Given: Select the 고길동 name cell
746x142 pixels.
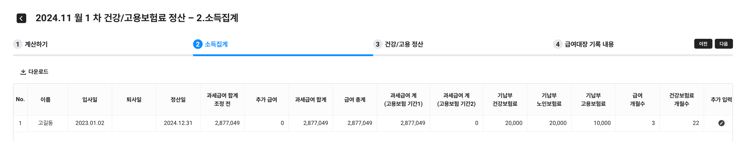Looking at the screenshot, I should (x=45, y=123).
